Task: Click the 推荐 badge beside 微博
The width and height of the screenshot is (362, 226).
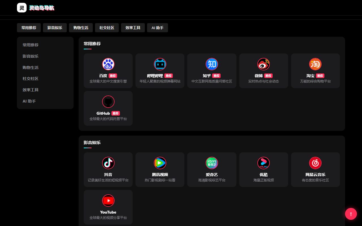Action: click(x=268, y=76)
